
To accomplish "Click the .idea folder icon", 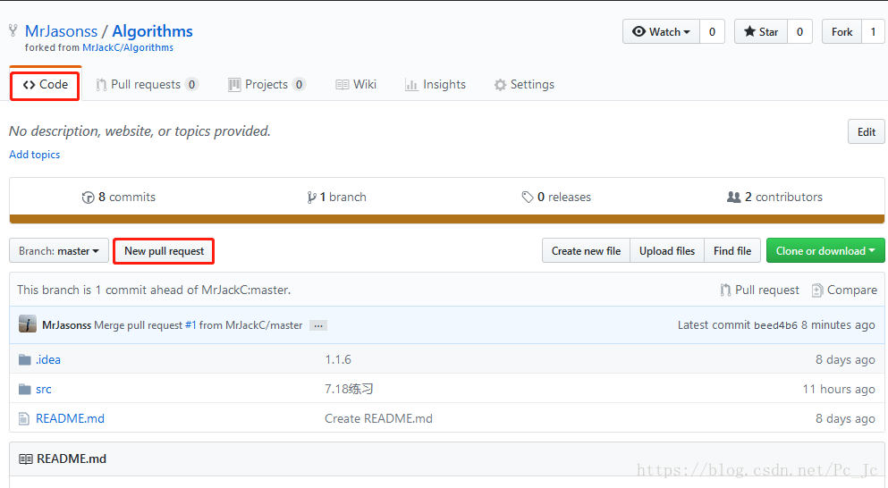I will tap(24, 359).
